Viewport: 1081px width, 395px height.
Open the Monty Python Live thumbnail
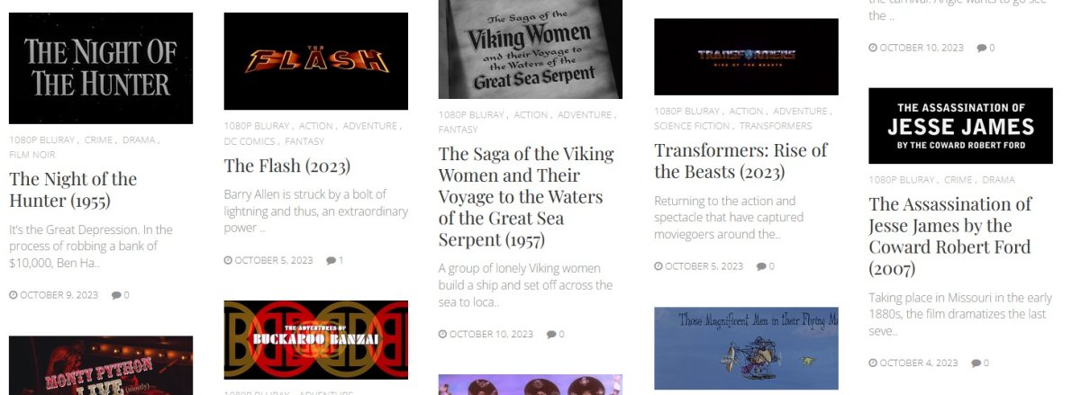[x=101, y=365]
